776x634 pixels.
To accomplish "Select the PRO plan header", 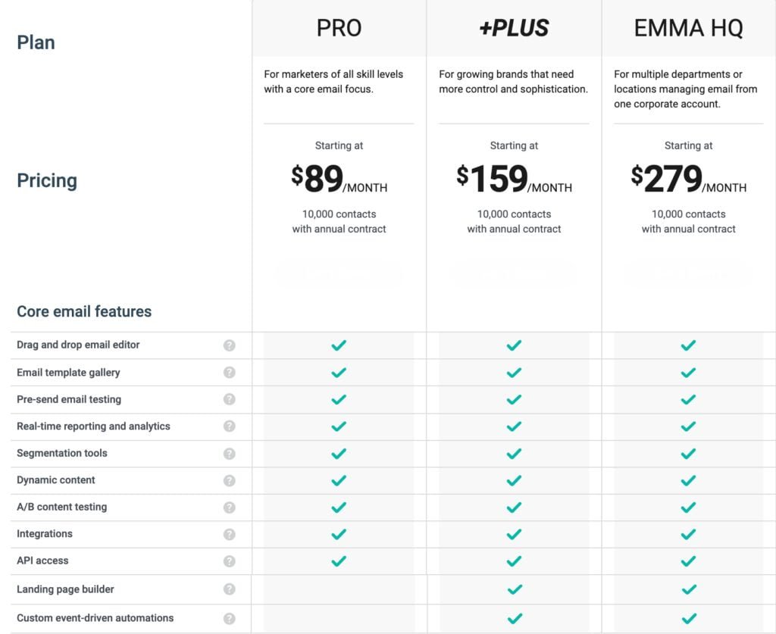I will [x=339, y=29].
